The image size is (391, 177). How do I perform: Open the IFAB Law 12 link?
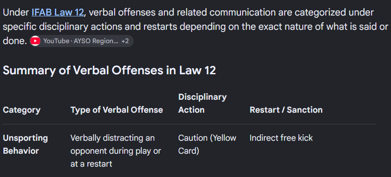point(58,13)
